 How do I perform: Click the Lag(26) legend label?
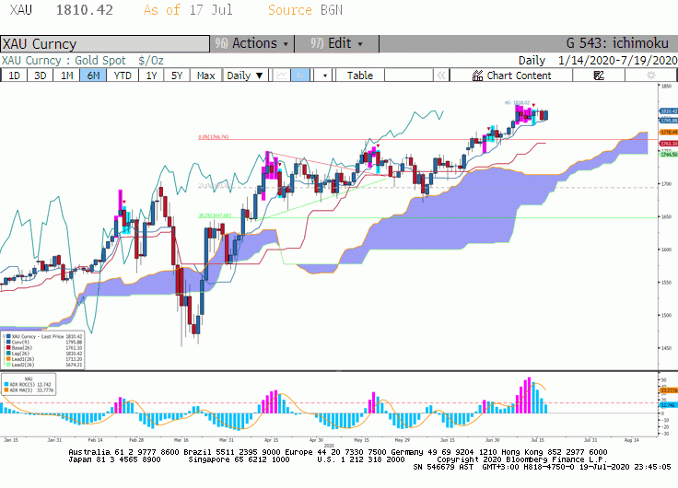(20, 354)
